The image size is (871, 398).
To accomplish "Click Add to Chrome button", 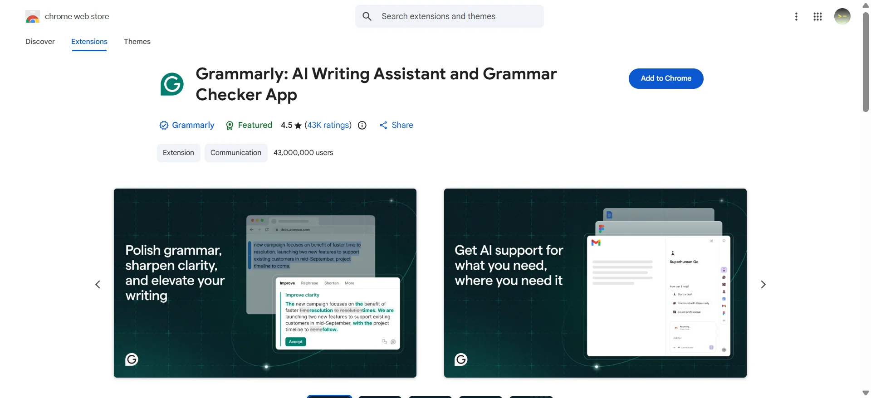I will point(666,78).
